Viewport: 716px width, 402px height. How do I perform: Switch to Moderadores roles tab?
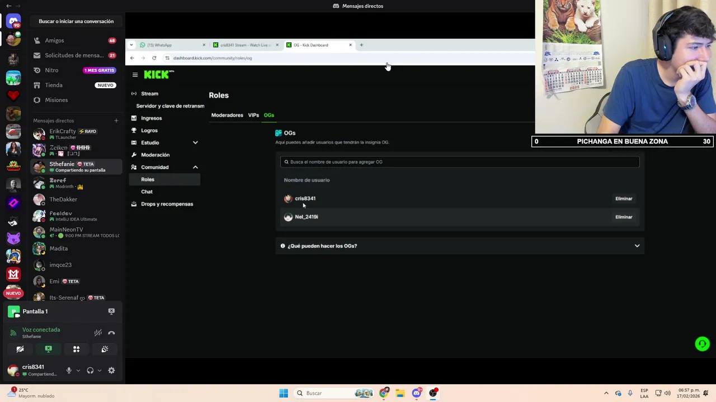[x=227, y=115]
